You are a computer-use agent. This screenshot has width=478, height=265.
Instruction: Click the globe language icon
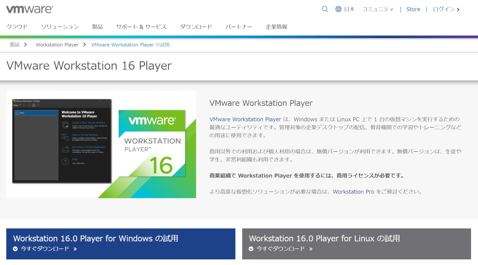pyautogui.click(x=338, y=9)
